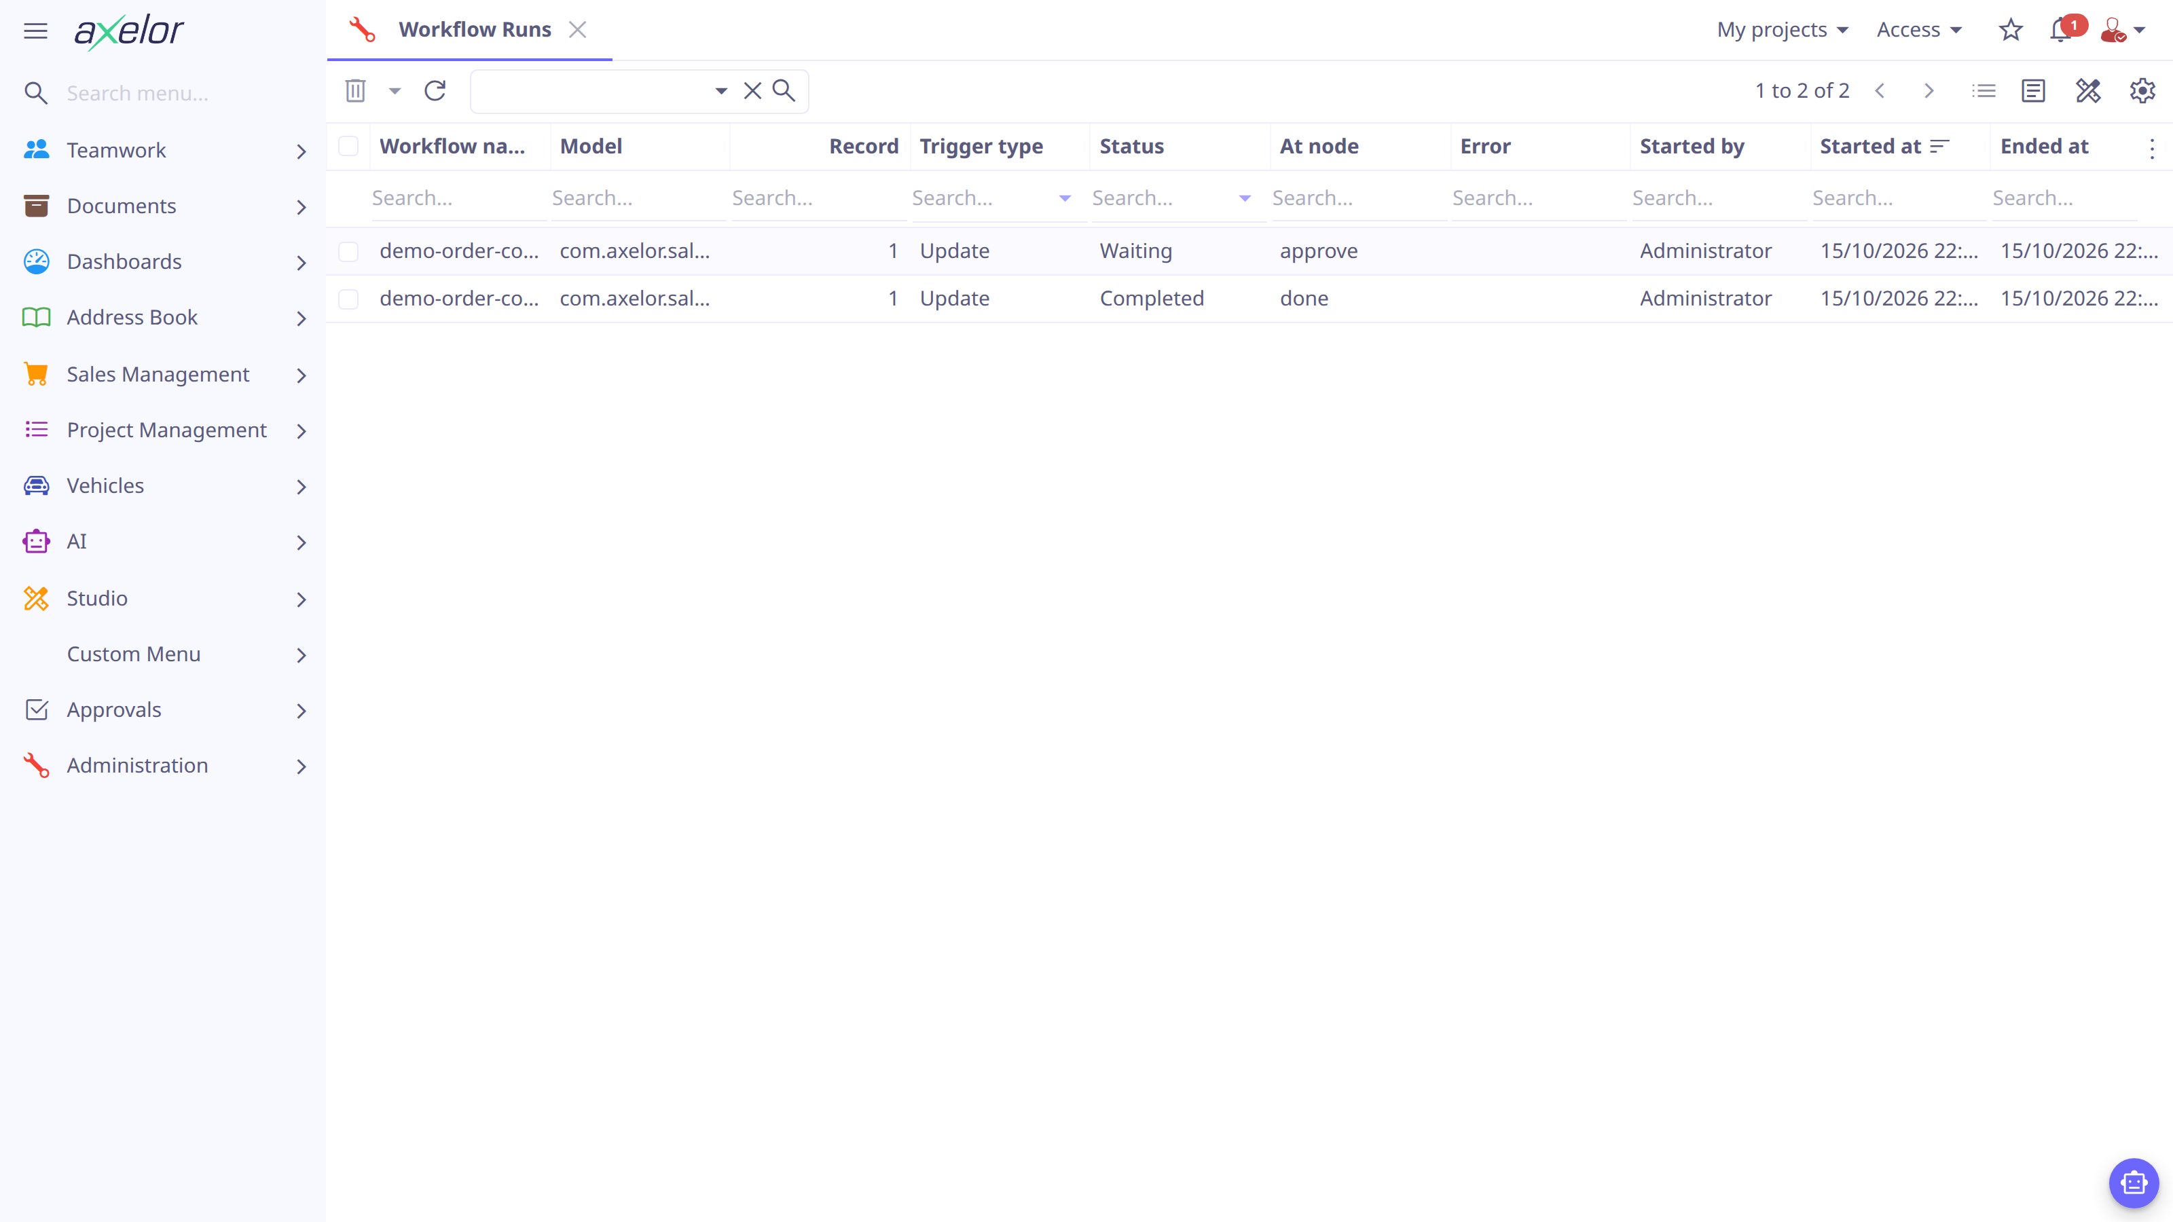The width and height of the screenshot is (2173, 1222).
Task: Refresh the workflow runs list
Action: tap(435, 90)
